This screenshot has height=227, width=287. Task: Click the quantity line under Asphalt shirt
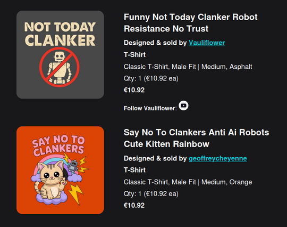(x=151, y=78)
